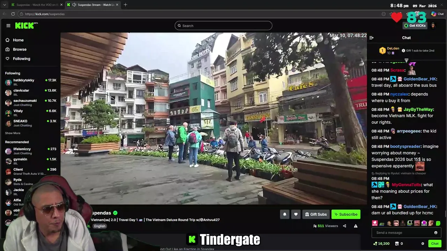
Task: Open the browser tab list dropdown
Action: (x=4, y=5)
